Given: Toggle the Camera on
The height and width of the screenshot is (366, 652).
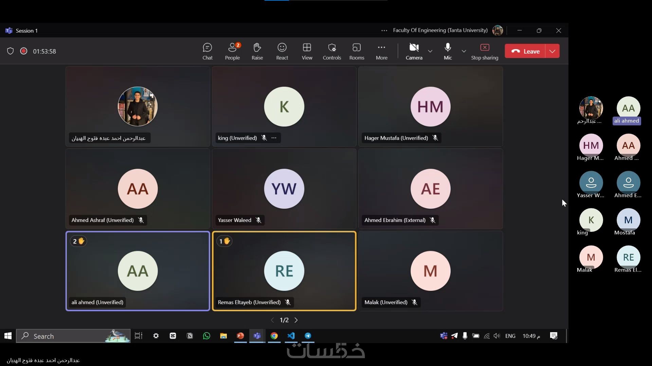Looking at the screenshot, I should 414,51.
